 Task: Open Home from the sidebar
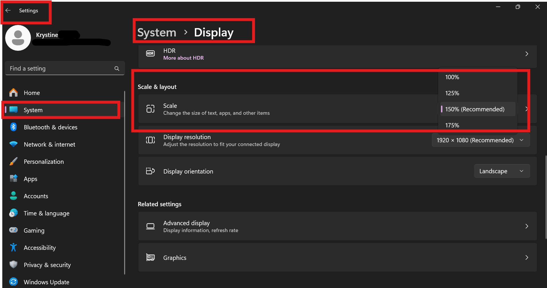pos(32,93)
